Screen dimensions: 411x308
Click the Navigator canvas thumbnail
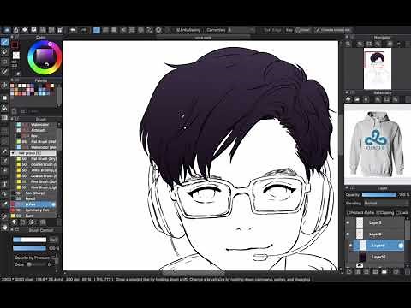[x=377, y=68]
